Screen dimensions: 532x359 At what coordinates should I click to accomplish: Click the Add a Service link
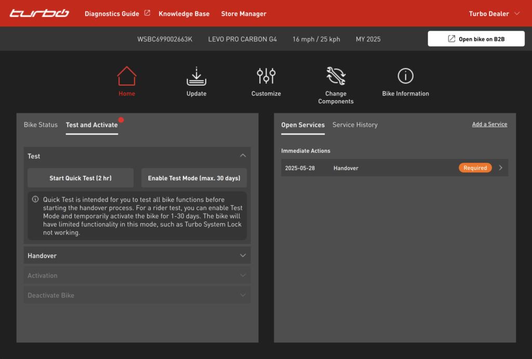point(489,125)
